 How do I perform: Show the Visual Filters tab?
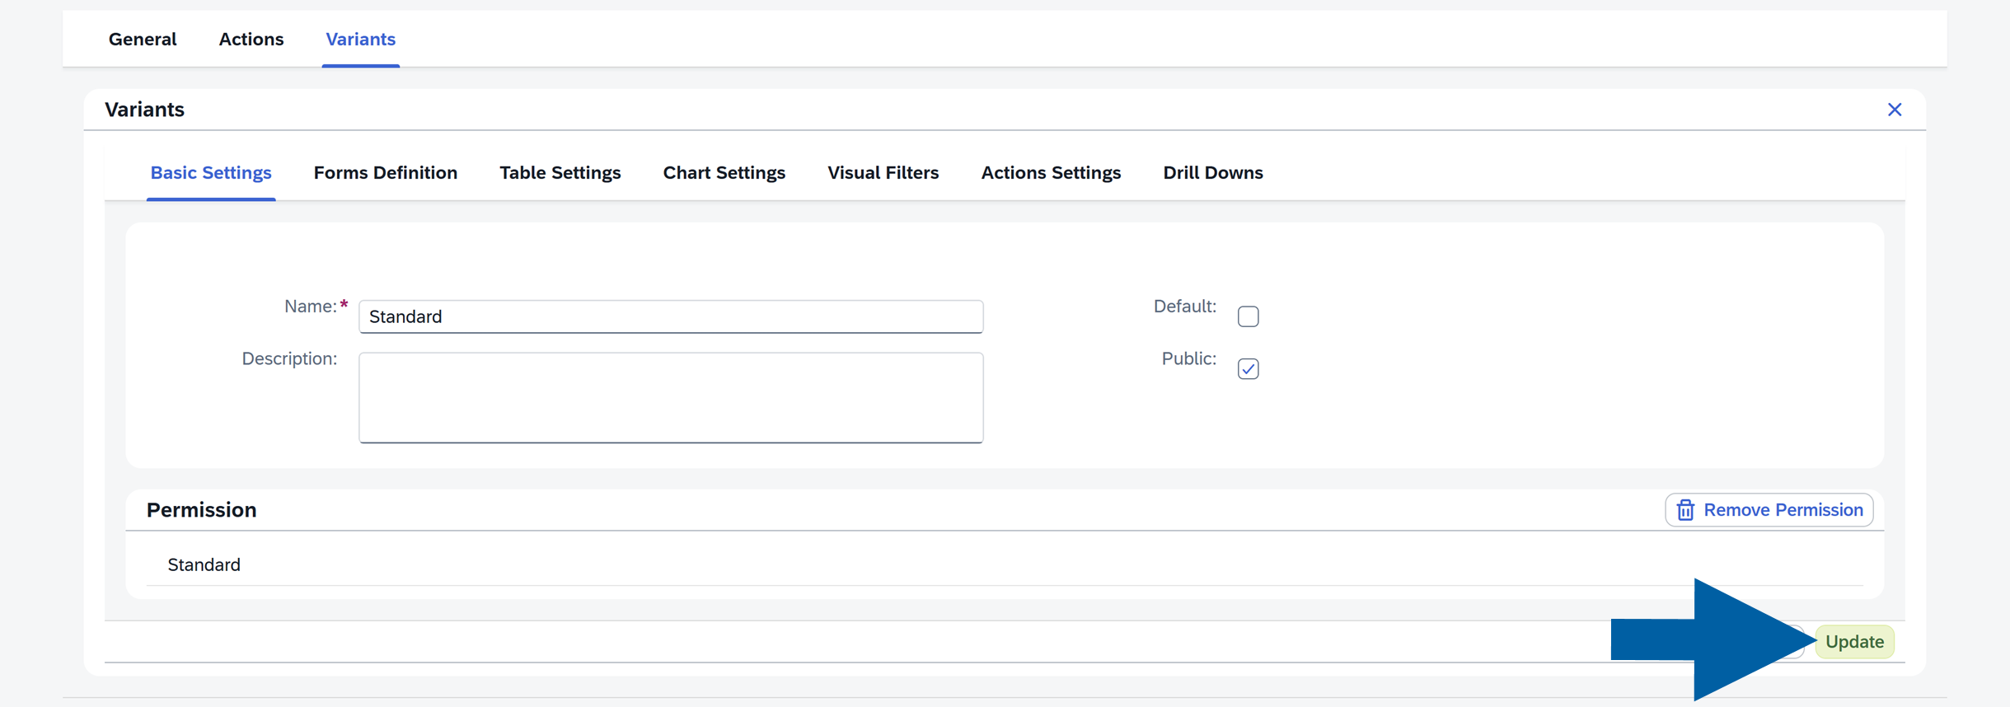[x=883, y=173]
